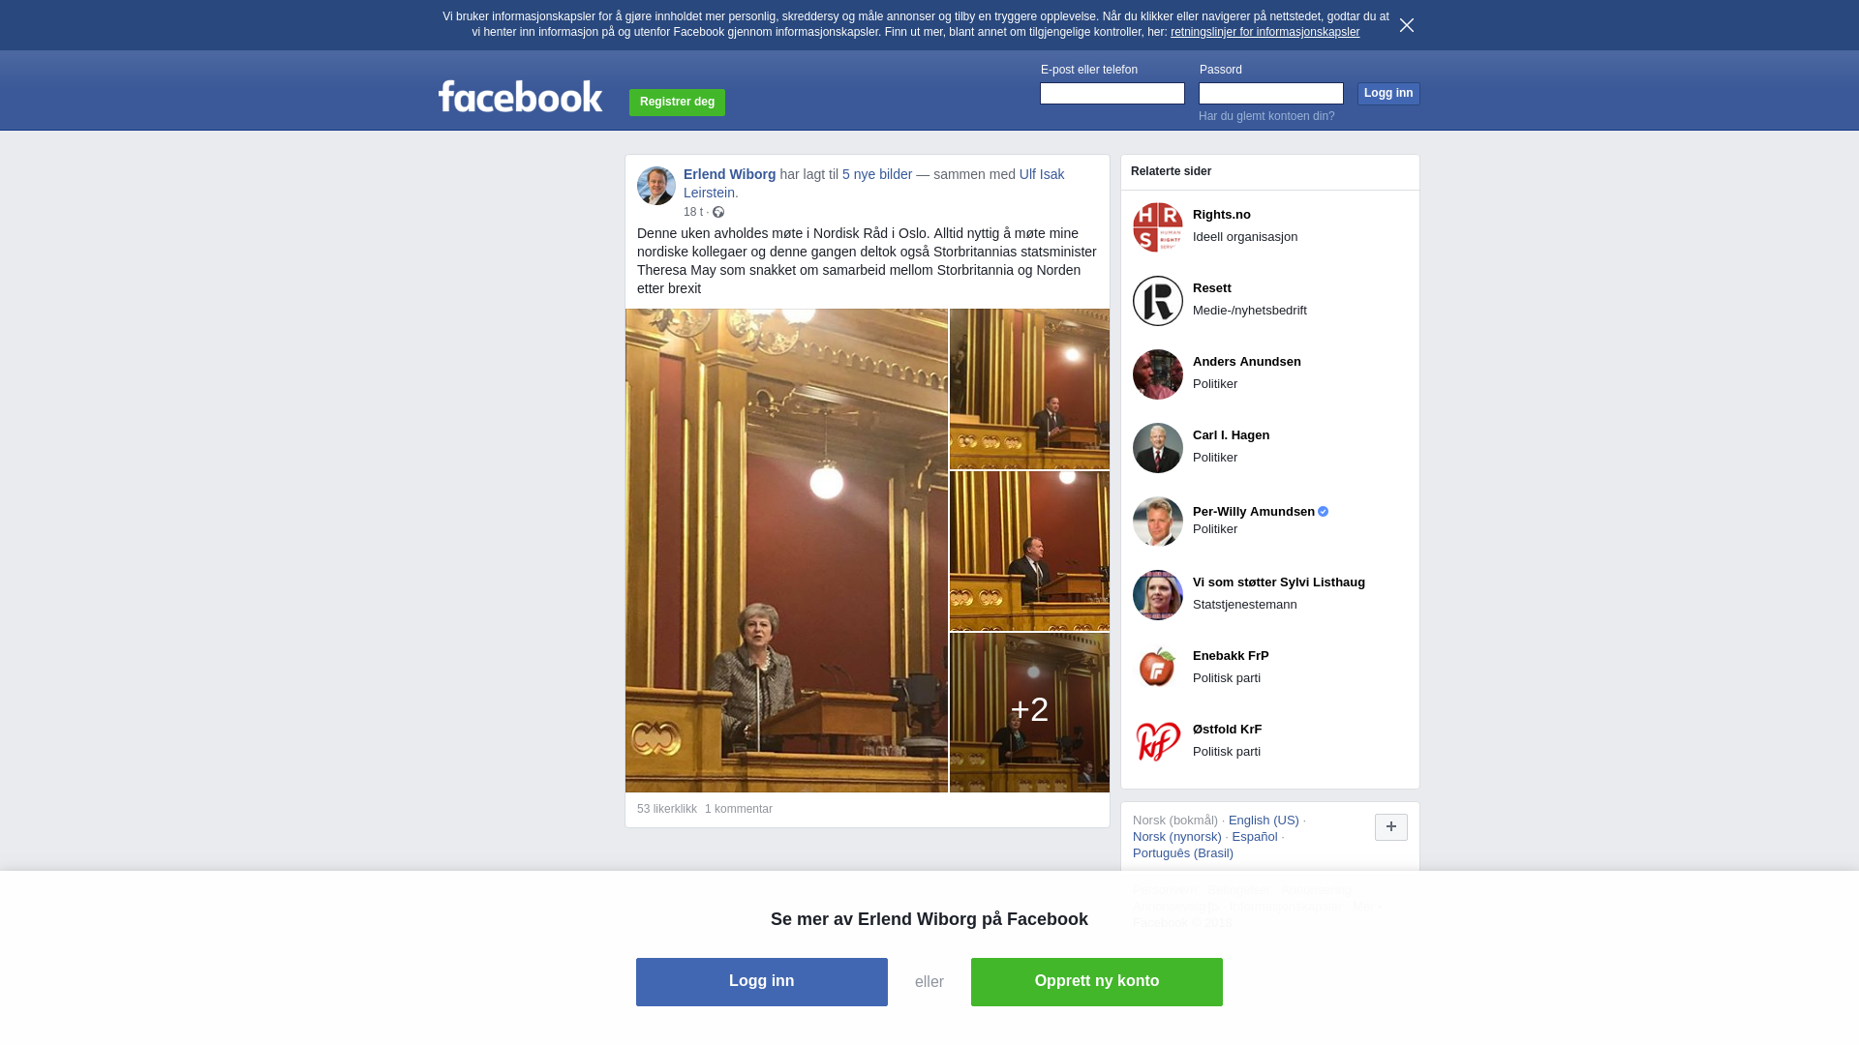The image size is (1859, 1045).
Task: Click the Enebakk FrP apple logo
Action: click(x=1158, y=669)
